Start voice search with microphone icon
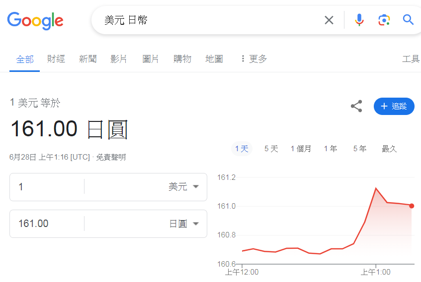 359,20
